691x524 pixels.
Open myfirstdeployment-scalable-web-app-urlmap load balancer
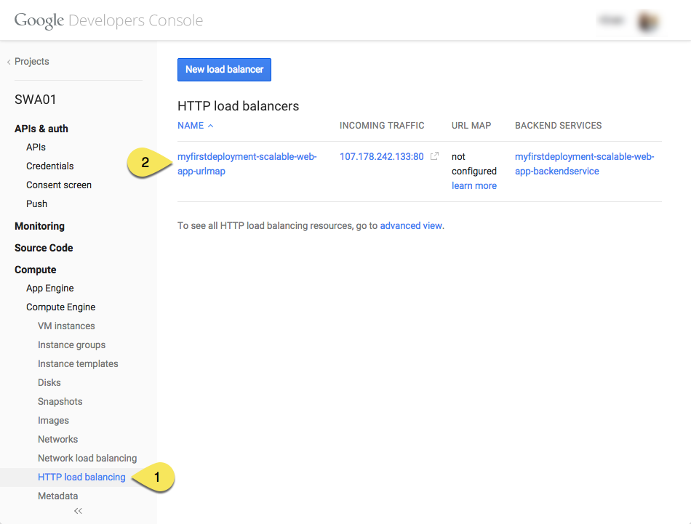coord(247,164)
